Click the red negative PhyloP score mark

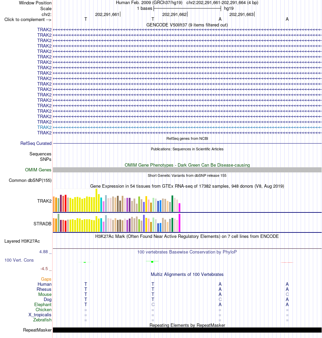pos(287,262)
